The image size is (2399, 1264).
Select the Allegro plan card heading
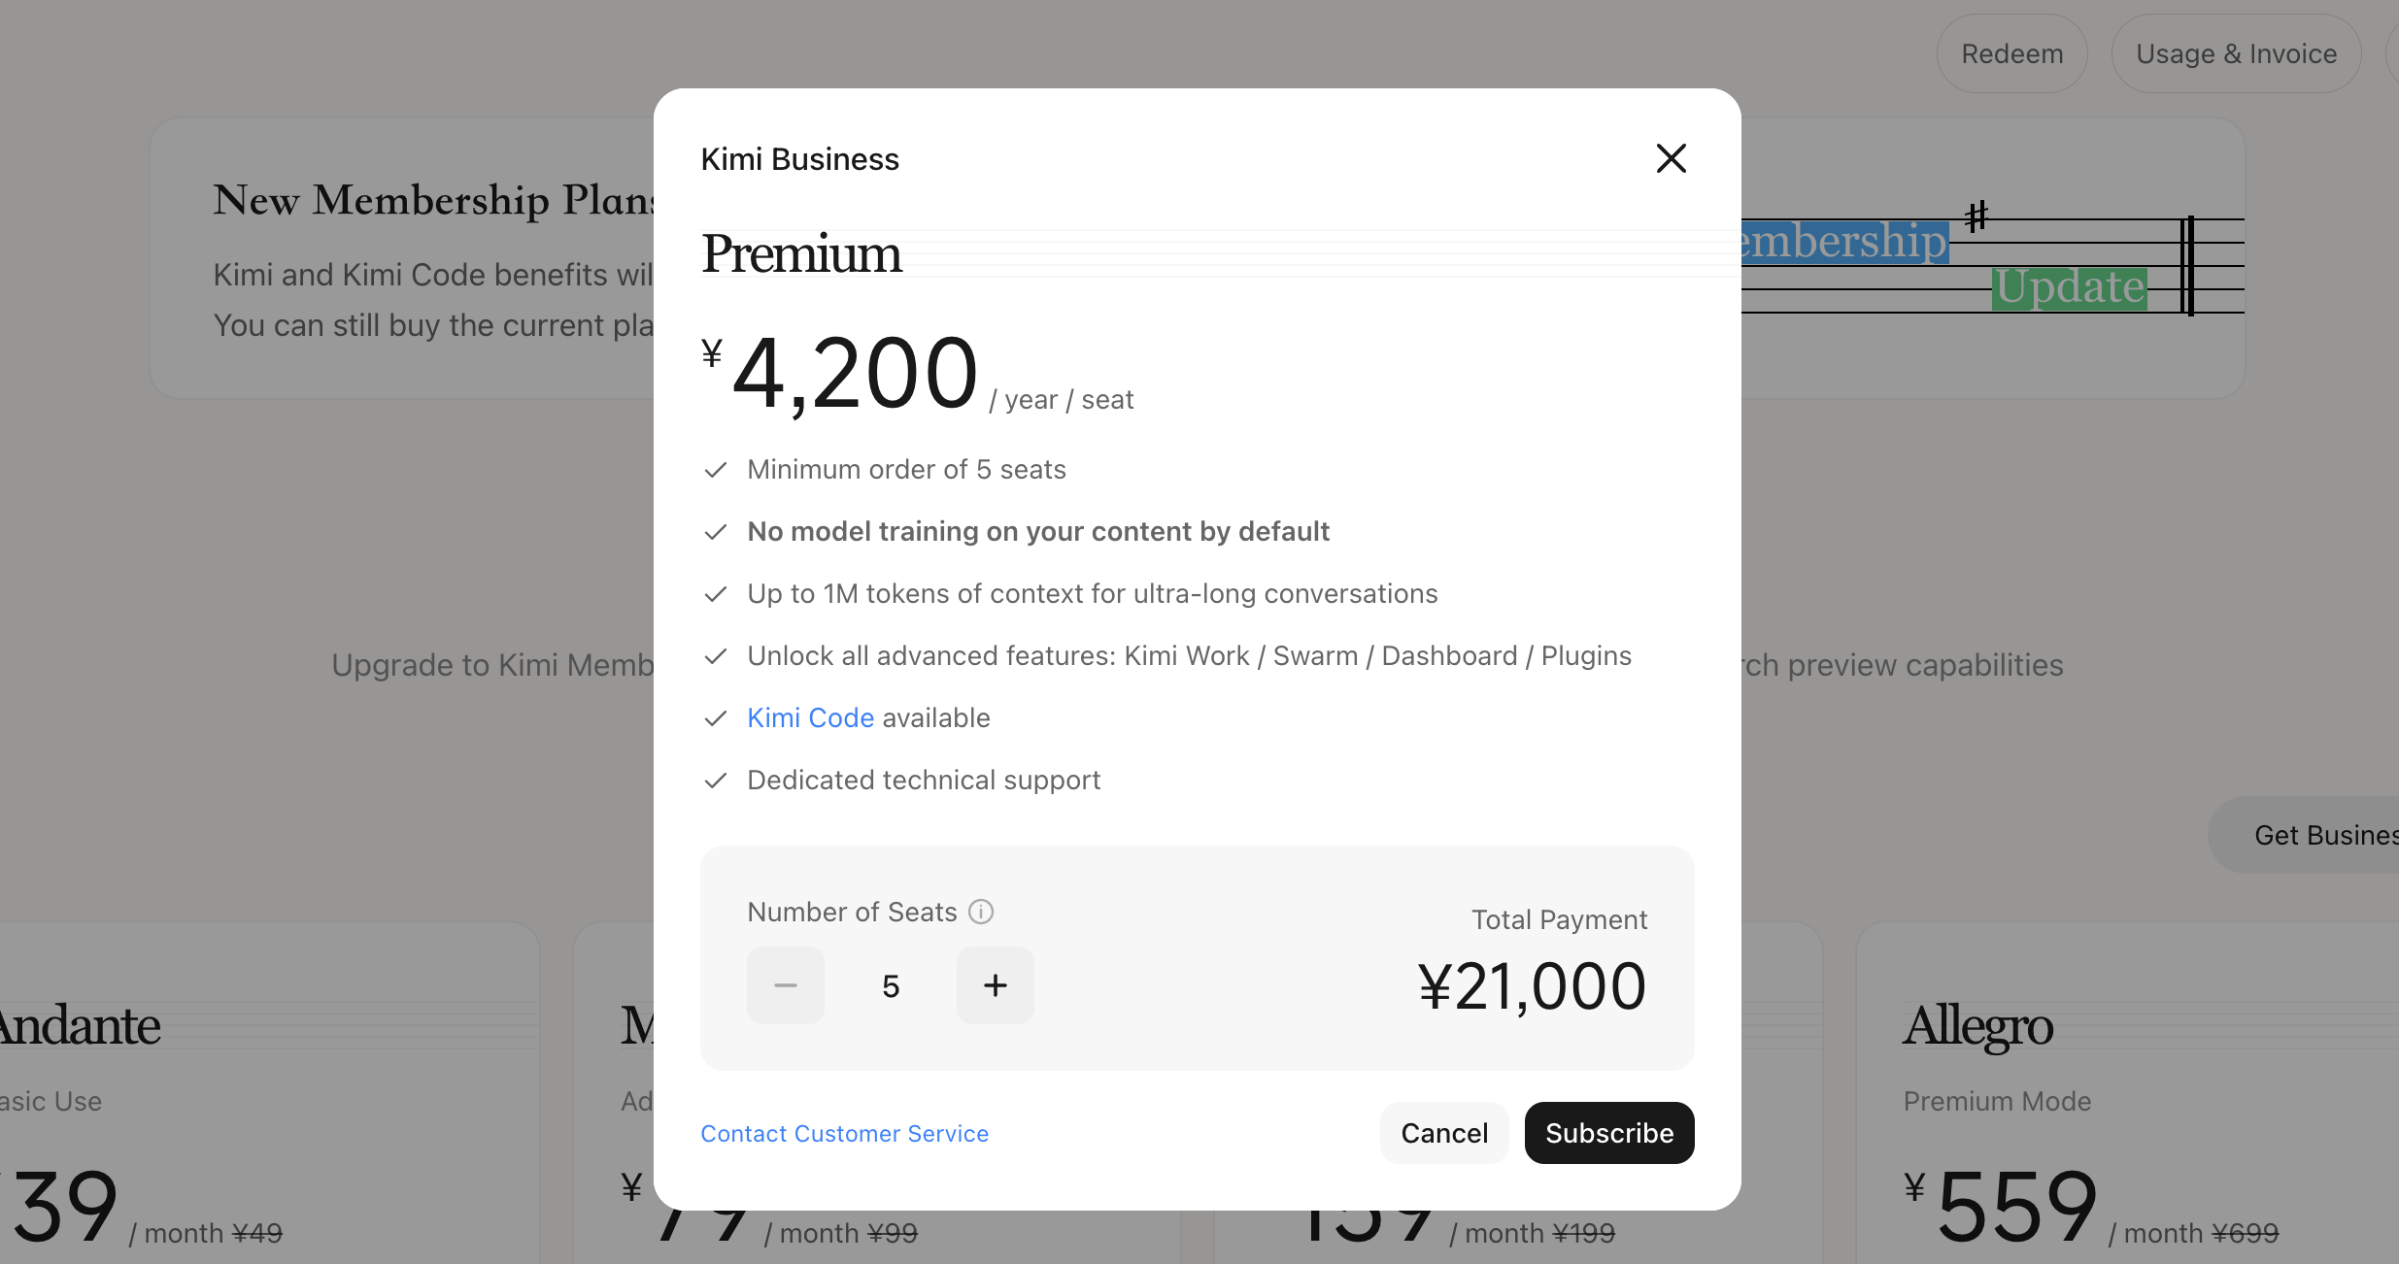click(1977, 1025)
